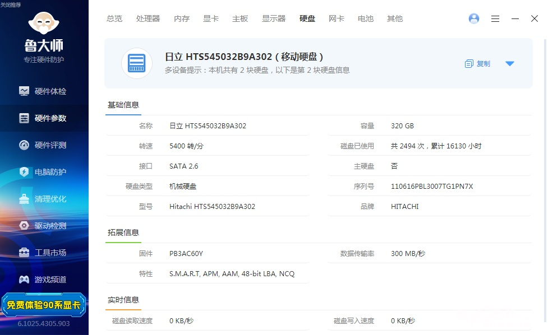Switch to the 处理器 tab

pos(148,18)
